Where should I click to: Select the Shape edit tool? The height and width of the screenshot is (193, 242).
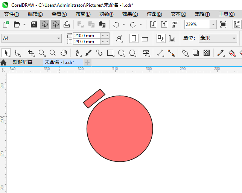(x=17, y=53)
